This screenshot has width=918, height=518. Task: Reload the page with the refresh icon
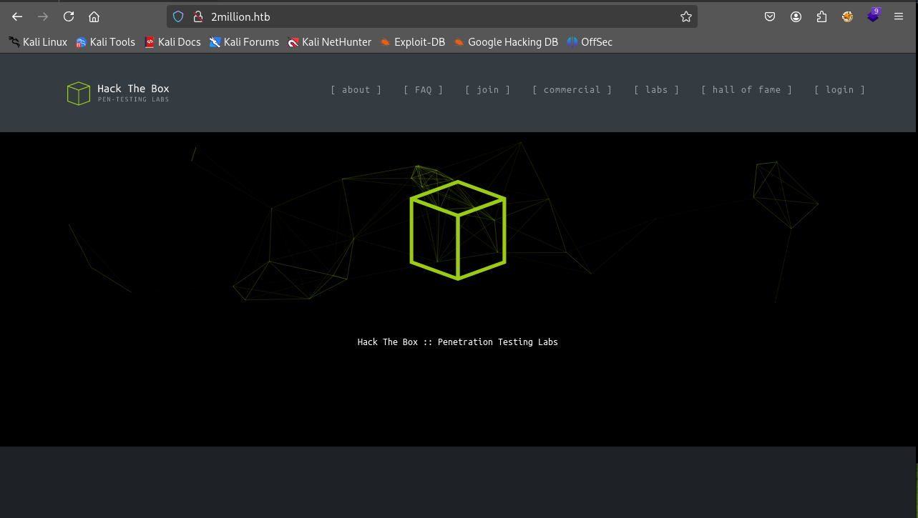69,16
